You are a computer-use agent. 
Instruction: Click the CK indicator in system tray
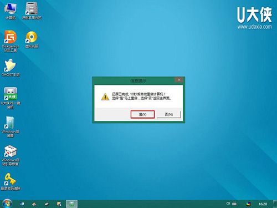click(x=228, y=204)
